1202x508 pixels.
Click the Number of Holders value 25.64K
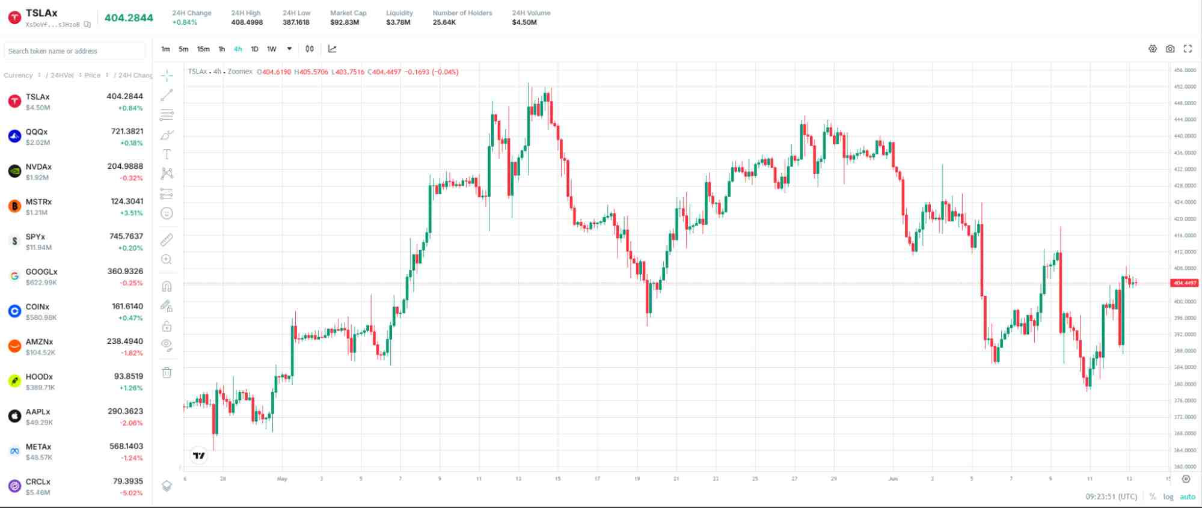[x=444, y=22]
